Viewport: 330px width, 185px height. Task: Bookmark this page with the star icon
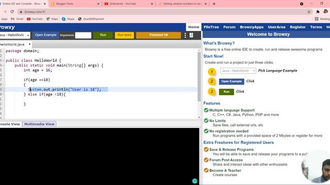tap(309, 12)
